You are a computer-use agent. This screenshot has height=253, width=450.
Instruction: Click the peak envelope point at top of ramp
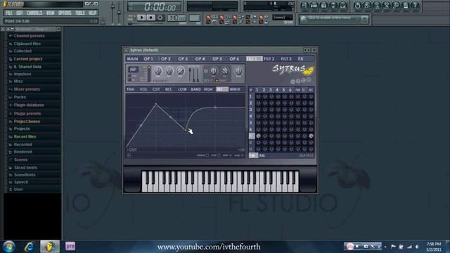tap(156, 104)
